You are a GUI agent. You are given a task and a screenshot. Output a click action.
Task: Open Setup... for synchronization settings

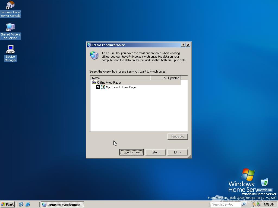[156, 152]
